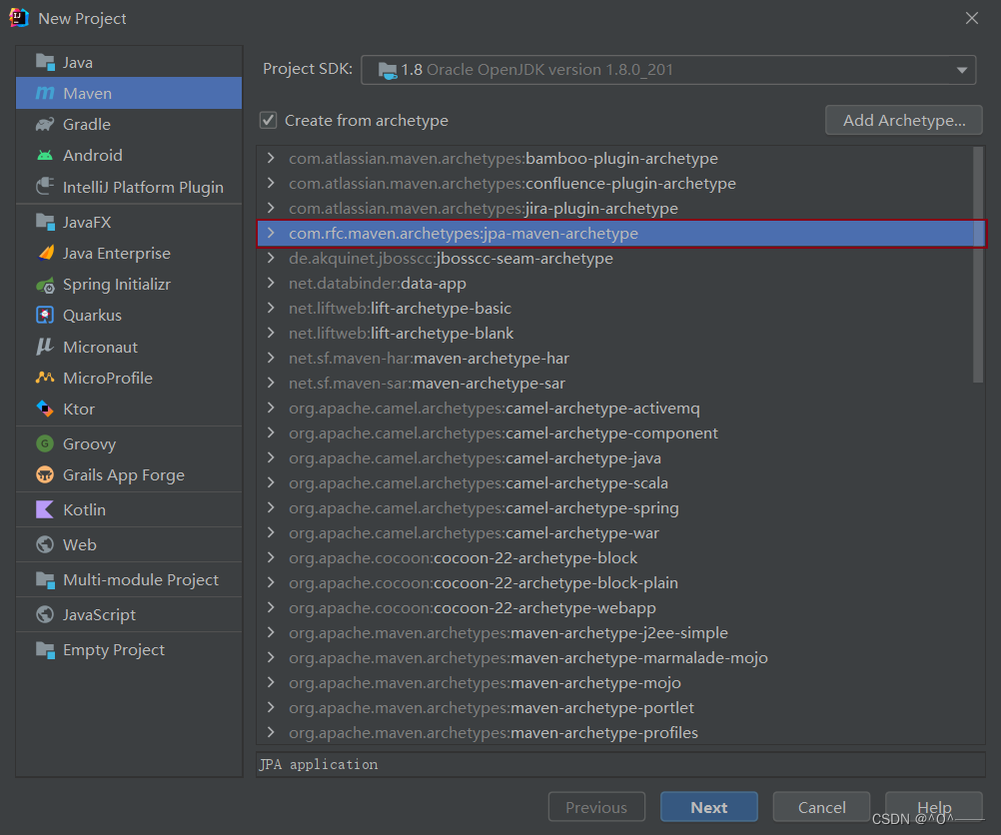Click the Empty Project folder icon

[x=45, y=649]
